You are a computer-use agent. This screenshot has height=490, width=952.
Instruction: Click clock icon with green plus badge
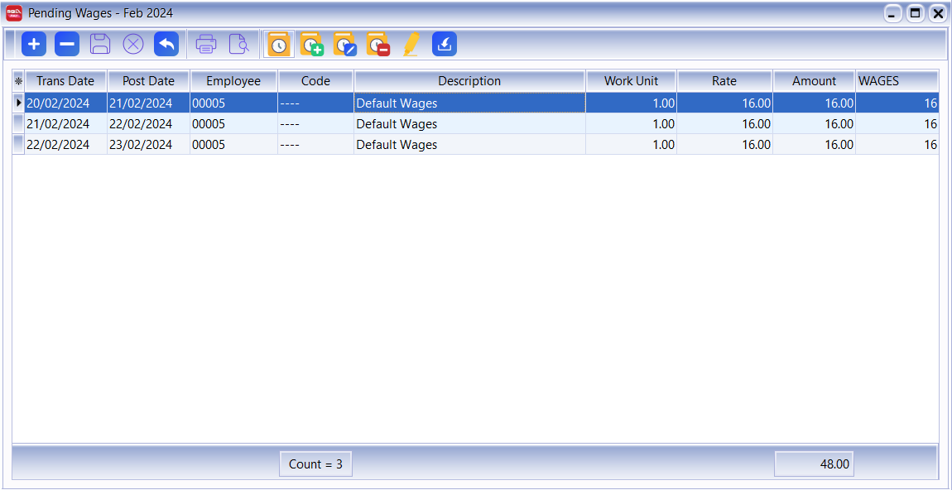[x=312, y=45]
